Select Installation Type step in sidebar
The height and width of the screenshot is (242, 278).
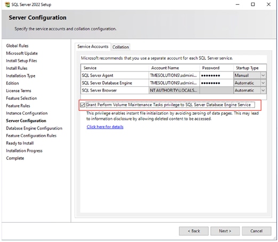[x=21, y=76]
